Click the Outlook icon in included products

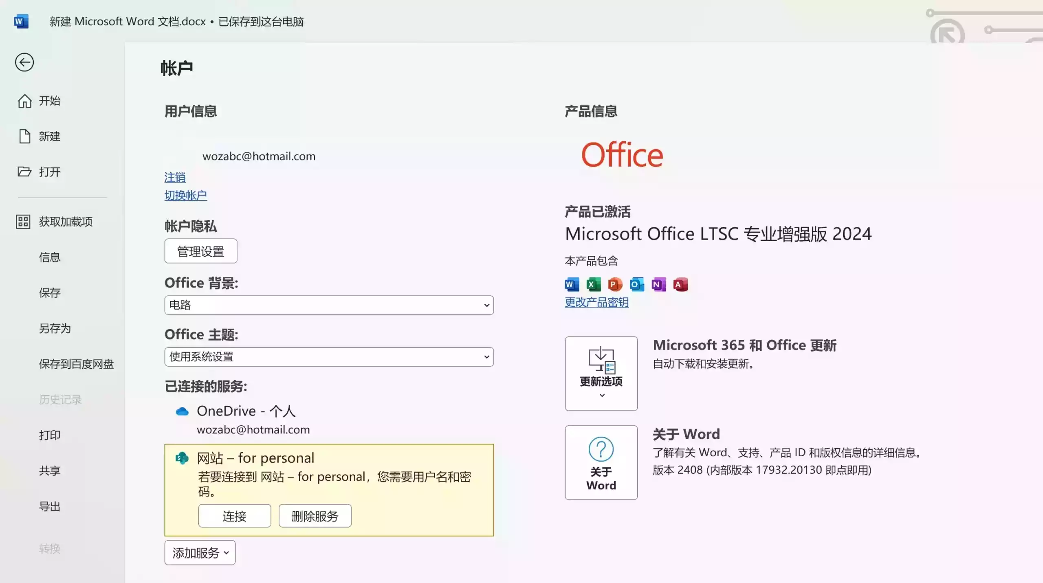(637, 284)
